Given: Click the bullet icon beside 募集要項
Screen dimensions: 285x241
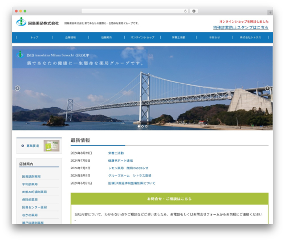Looking at the screenshot, I should pyautogui.click(x=23, y=146).
